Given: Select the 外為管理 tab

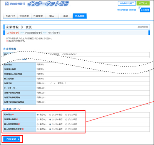Looking at the screenshot, I should tap(80, 16).
